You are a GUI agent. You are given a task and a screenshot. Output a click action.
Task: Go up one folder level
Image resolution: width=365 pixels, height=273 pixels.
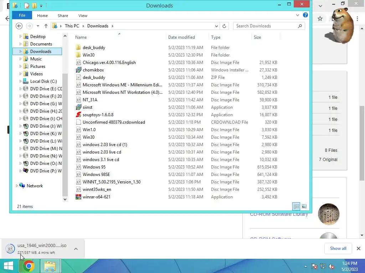click(46, 26)
